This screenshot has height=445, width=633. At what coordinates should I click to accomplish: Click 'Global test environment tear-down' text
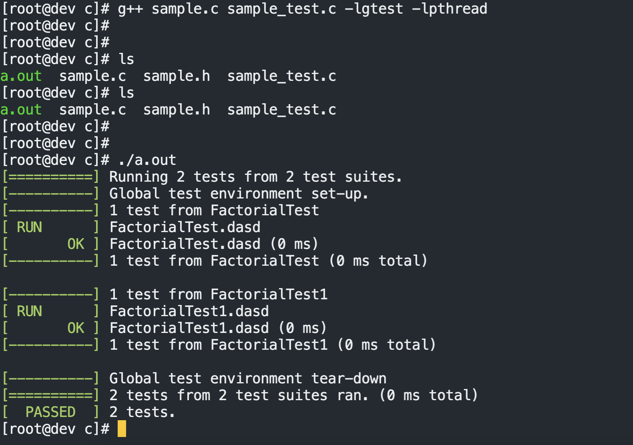click(x=248, y=379)
